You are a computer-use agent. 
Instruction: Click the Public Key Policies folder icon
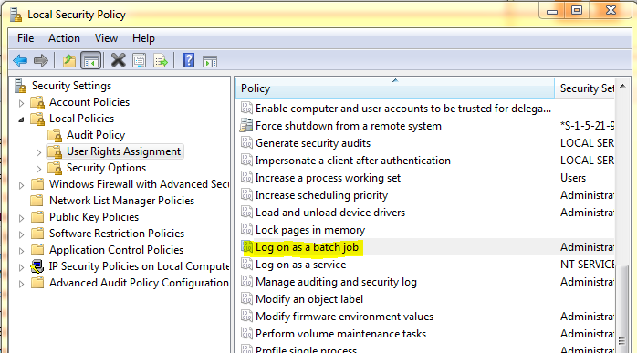[x=37, y=217]
